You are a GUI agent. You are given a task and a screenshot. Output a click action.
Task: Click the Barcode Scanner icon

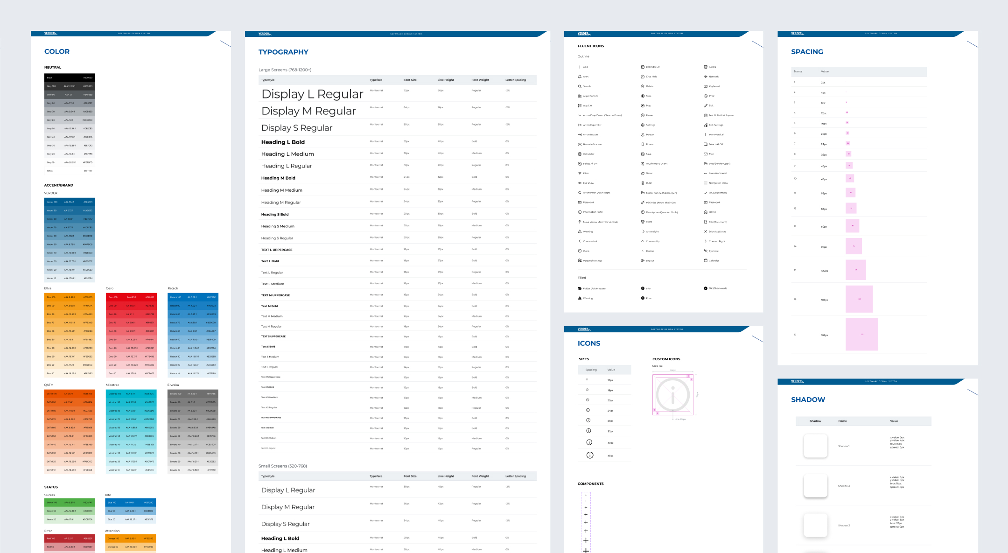[580, 144]
